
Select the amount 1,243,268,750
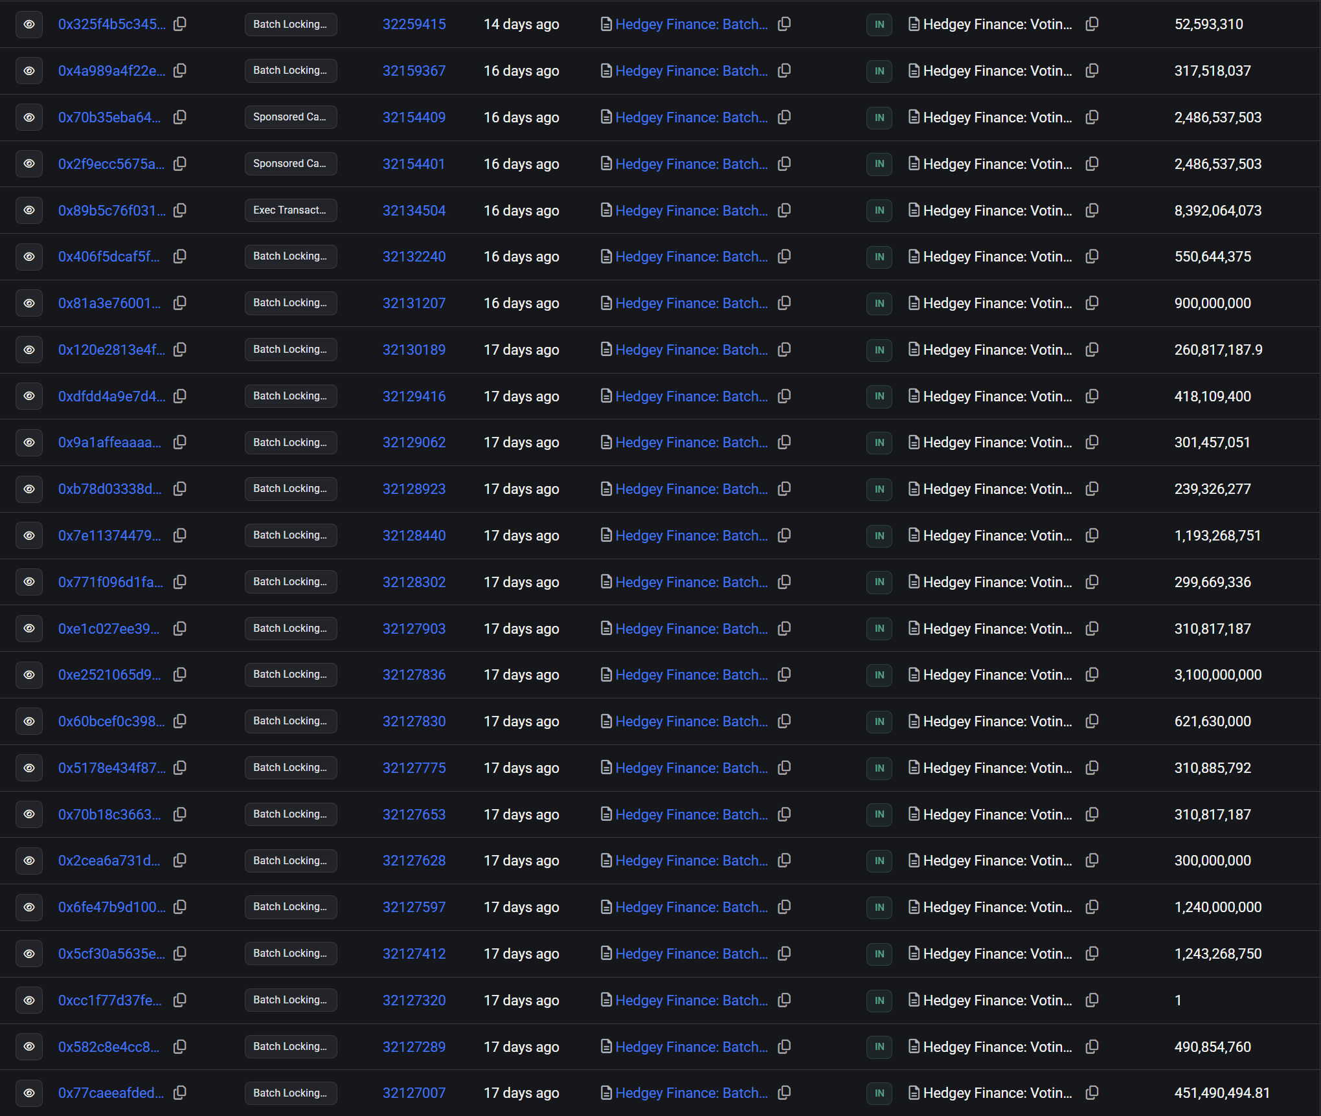(1218, 954)
